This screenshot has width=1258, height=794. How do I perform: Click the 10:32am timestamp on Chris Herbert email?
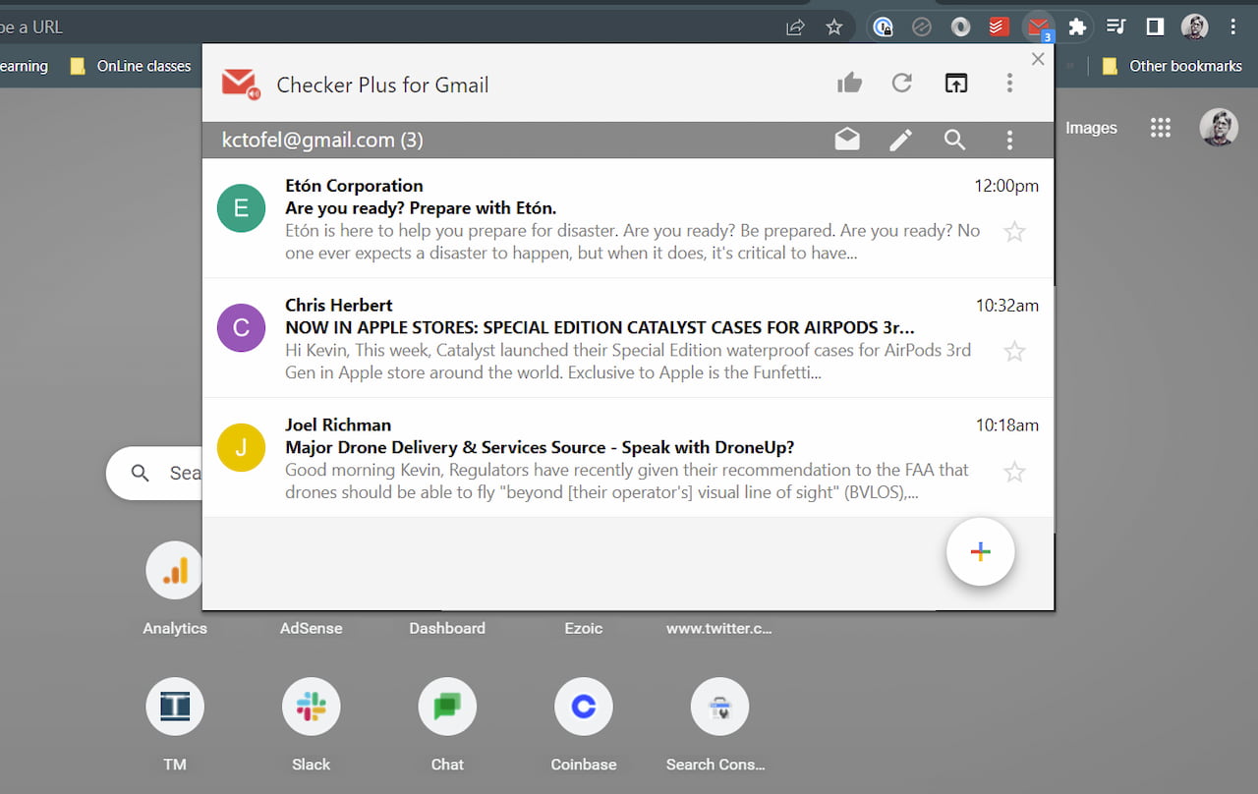[1007, 306]
